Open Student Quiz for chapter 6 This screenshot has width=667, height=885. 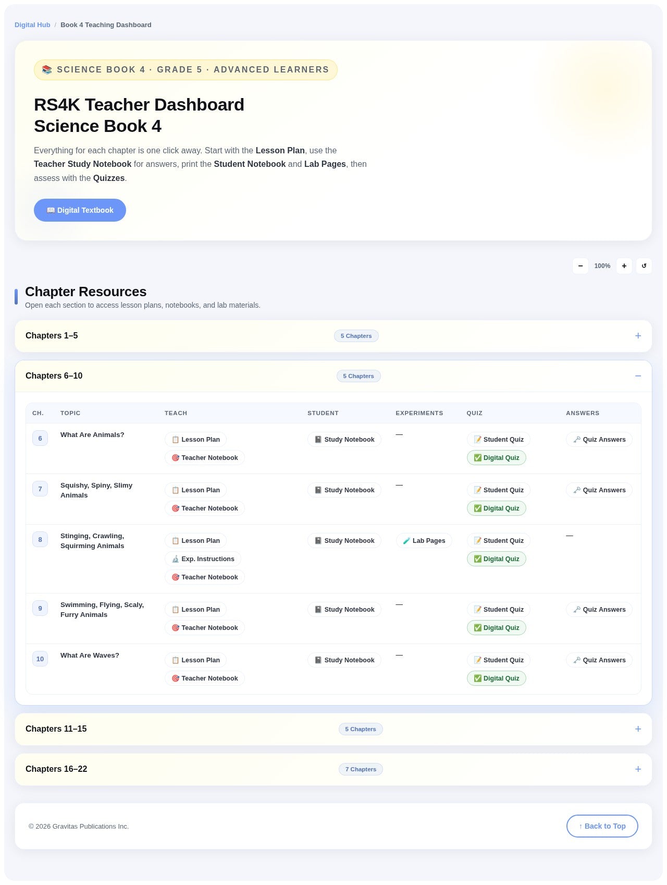pos(499,440)
